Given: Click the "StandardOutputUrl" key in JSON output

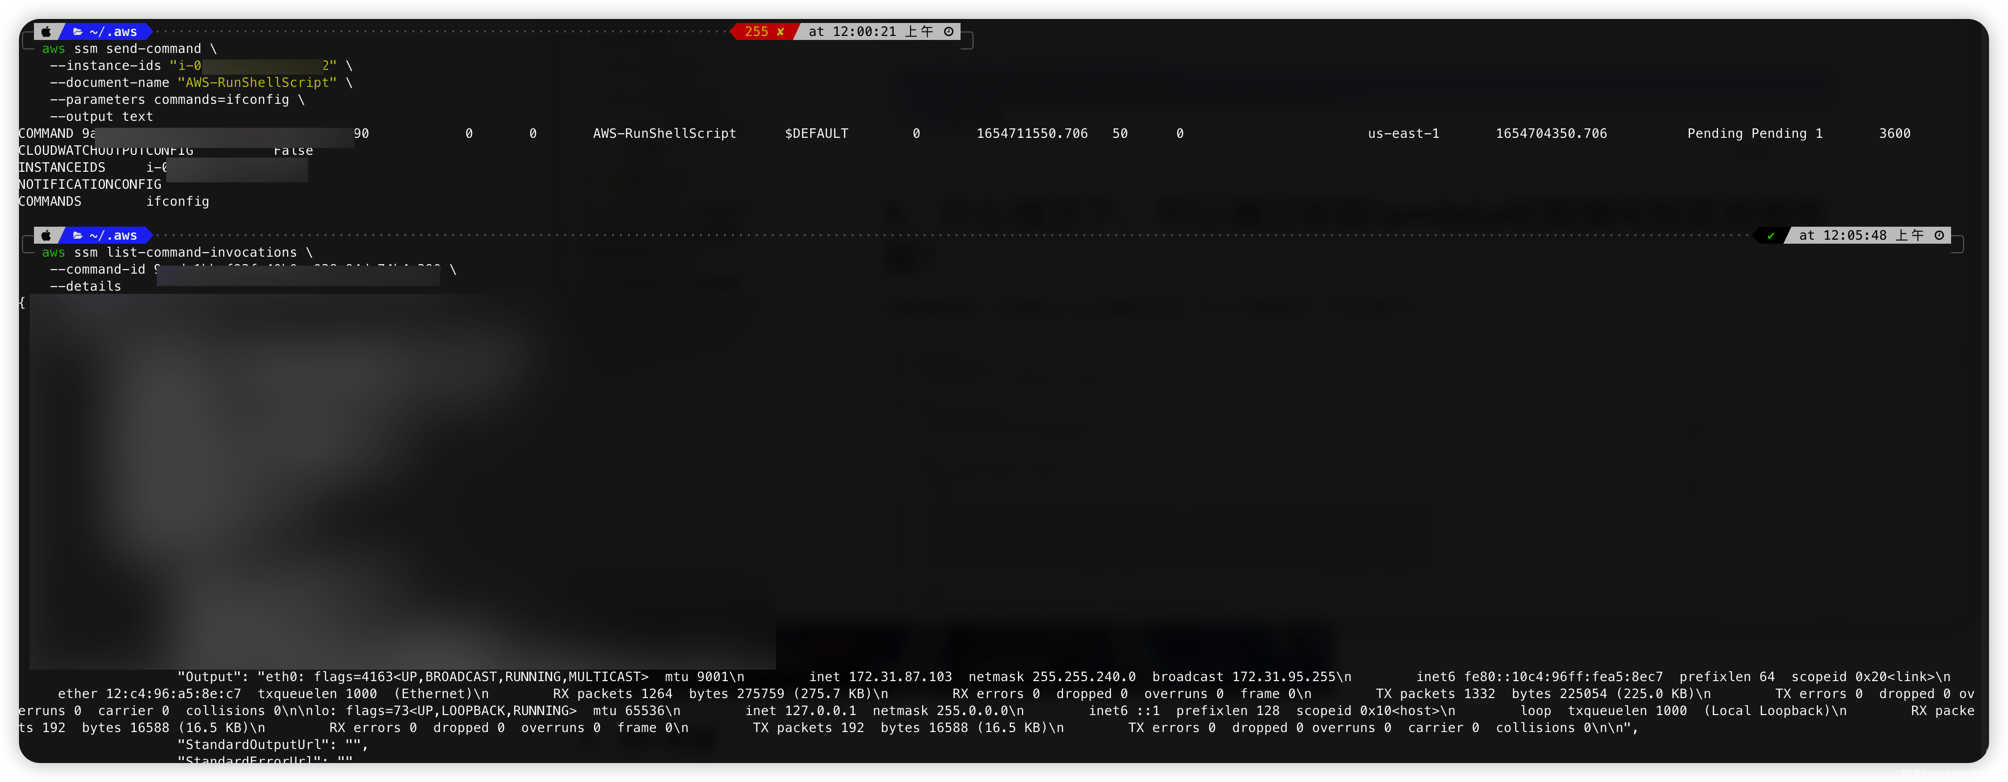Looking at the screenshot, I should 253,745.
